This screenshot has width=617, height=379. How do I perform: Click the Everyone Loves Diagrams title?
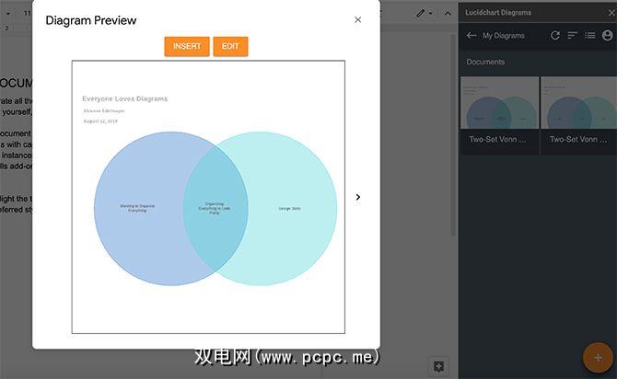click(124, 98)
